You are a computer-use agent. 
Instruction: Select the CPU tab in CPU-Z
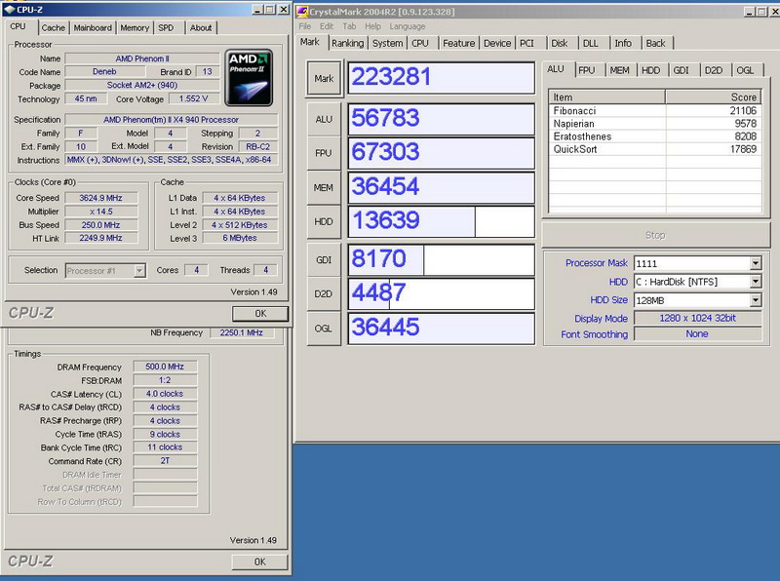[18, 26]
